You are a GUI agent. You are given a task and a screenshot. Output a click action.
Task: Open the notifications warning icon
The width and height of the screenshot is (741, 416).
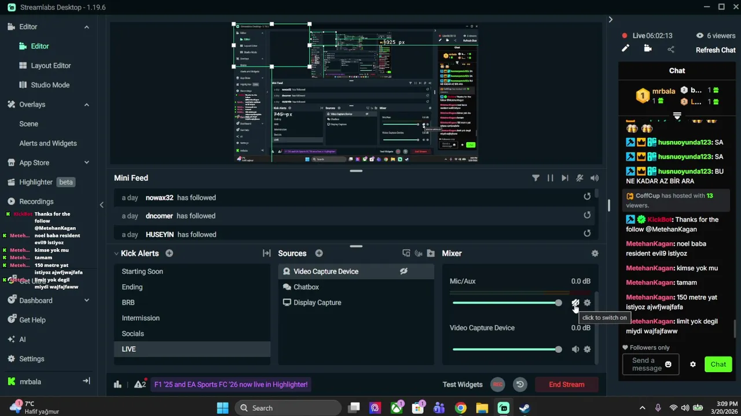[140, 384]
